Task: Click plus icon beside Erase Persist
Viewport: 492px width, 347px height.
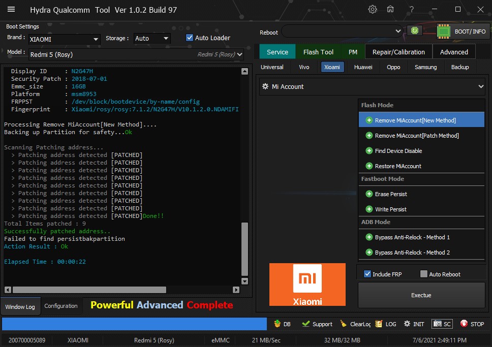Action: coord(369,194)
